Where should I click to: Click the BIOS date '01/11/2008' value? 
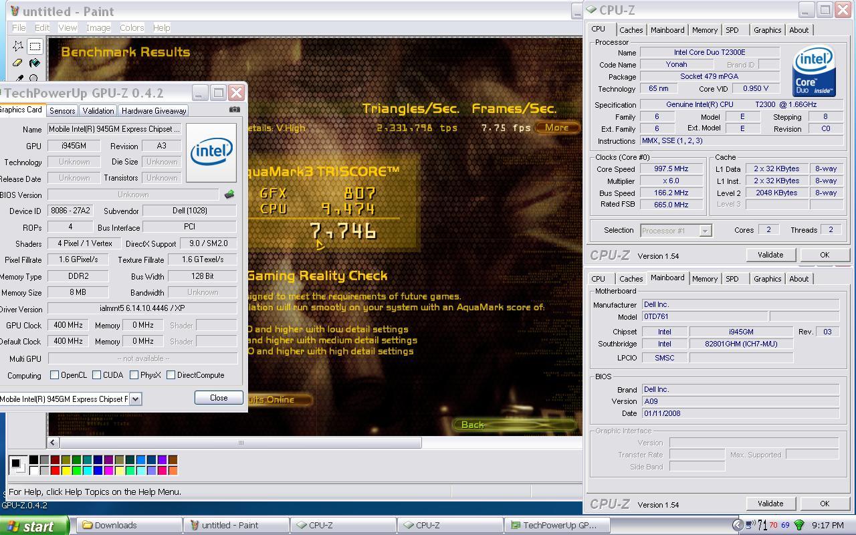click(740, 413)
